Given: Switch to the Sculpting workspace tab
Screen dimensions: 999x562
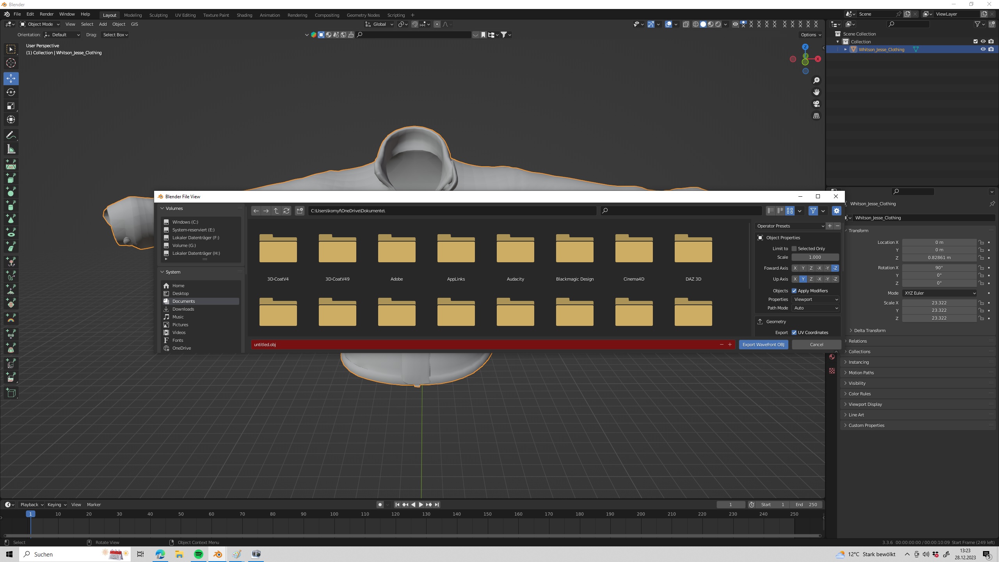Looking at the screenshot, I should click(158, 15).
